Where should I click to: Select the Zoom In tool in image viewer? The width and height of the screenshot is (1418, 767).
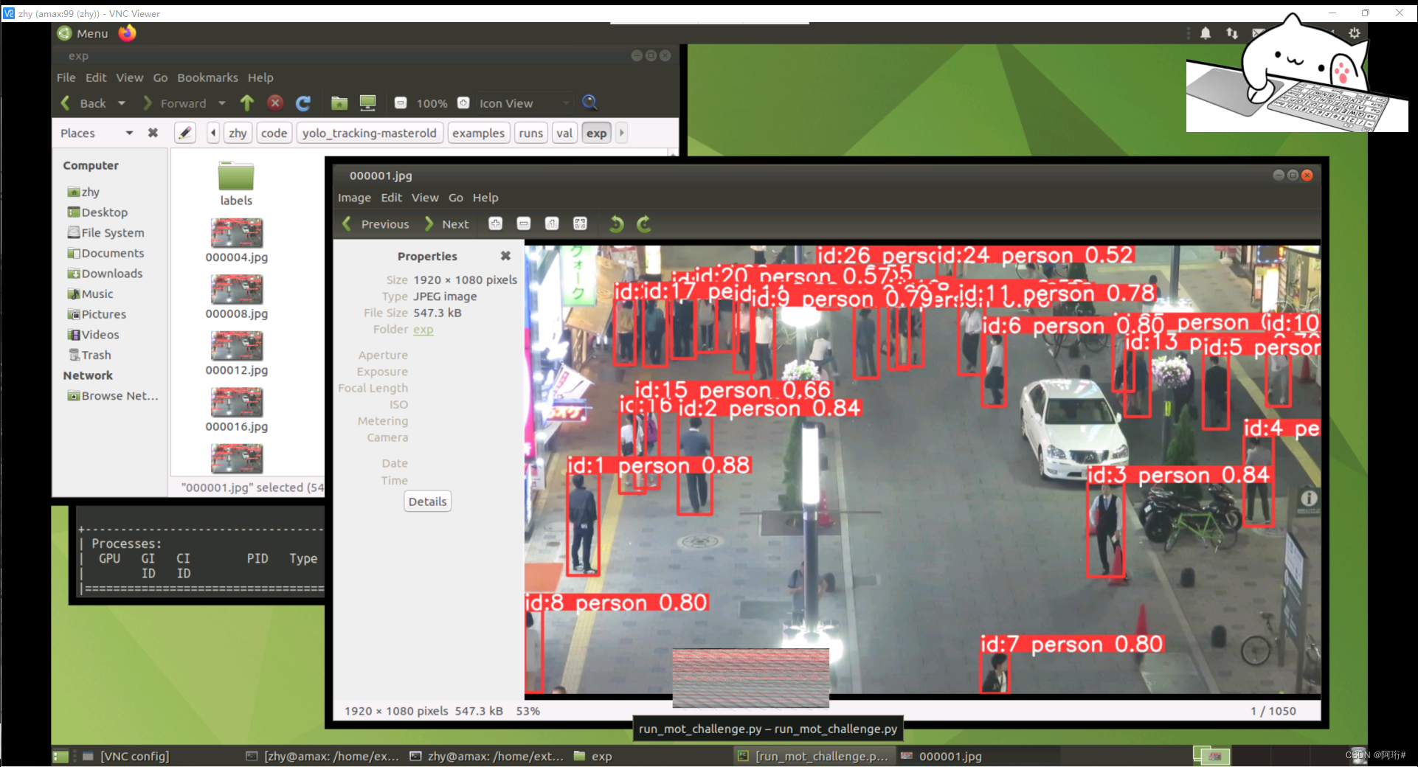494,223
